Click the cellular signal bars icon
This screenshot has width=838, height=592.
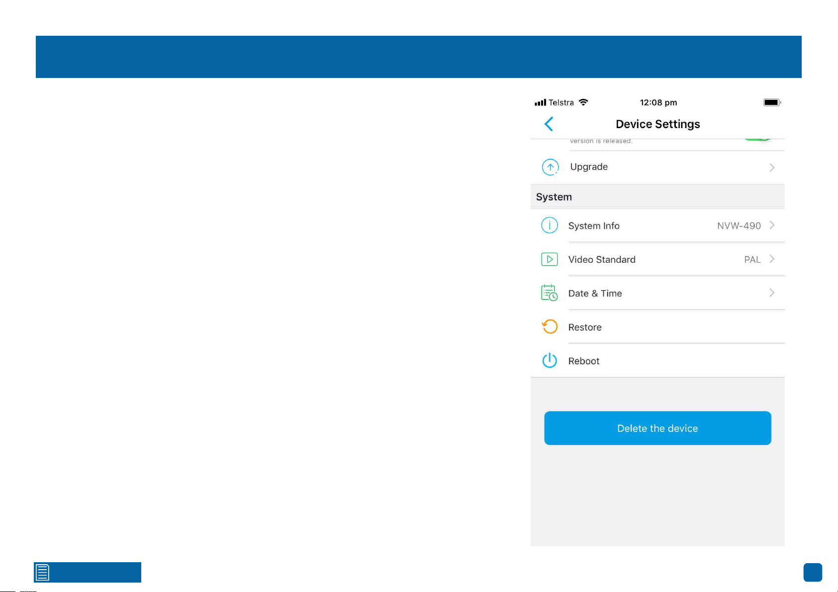click(540, 103)
